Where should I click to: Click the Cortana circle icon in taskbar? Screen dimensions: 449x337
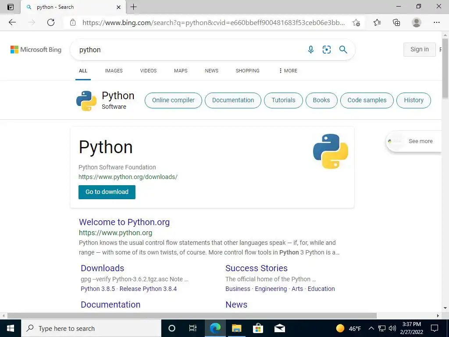click(172, 328)
